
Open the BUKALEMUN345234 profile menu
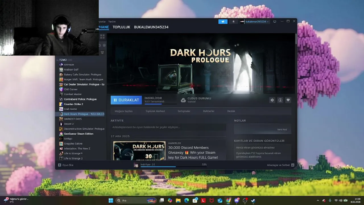click(151, 27)
